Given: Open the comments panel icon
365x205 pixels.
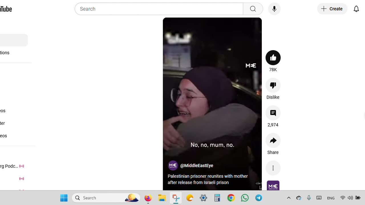Looking at the screenshot, I should [273, 113].
